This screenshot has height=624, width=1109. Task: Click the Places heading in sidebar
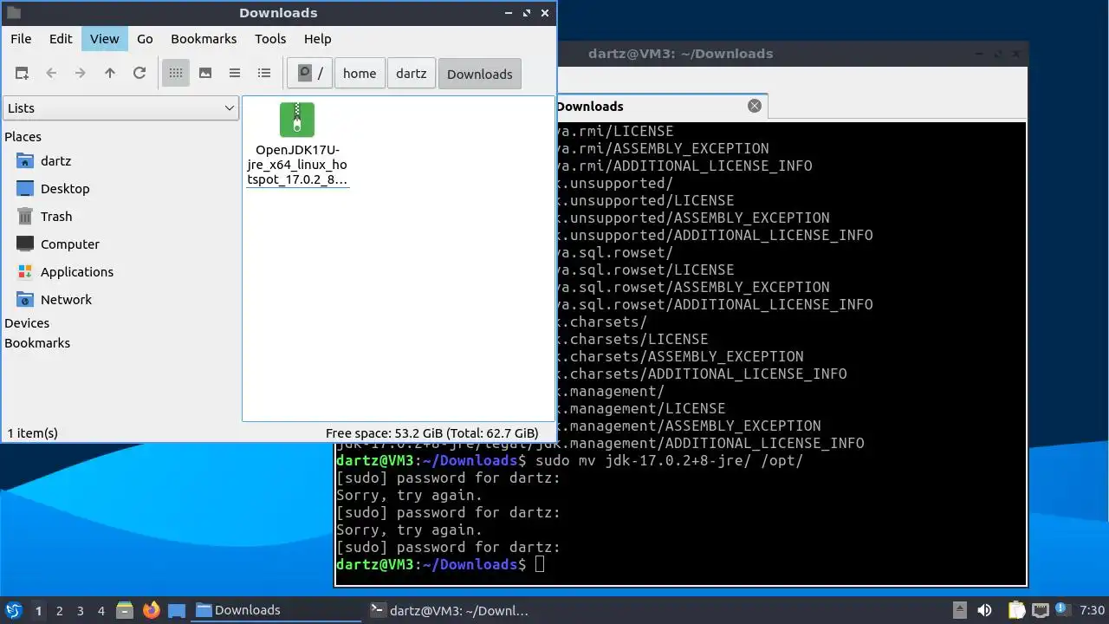23,137
